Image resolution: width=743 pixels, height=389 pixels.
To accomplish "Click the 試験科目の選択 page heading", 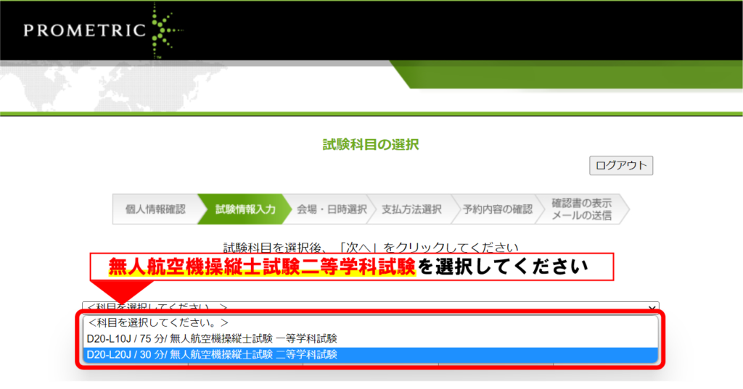I will click(371, 144).
